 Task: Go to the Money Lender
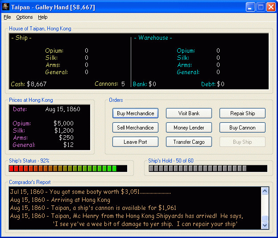(x=189, y=127)
